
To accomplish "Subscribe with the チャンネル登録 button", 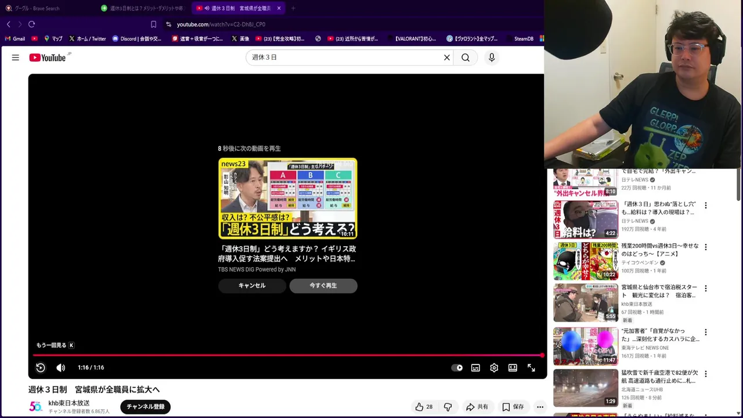I will click(x=146, y=406).
